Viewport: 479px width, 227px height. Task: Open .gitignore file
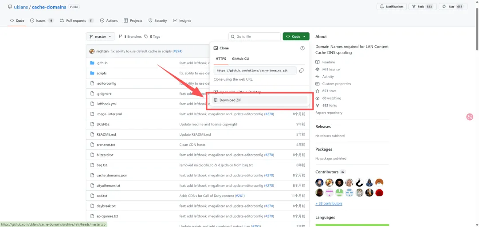click(104, 94)
